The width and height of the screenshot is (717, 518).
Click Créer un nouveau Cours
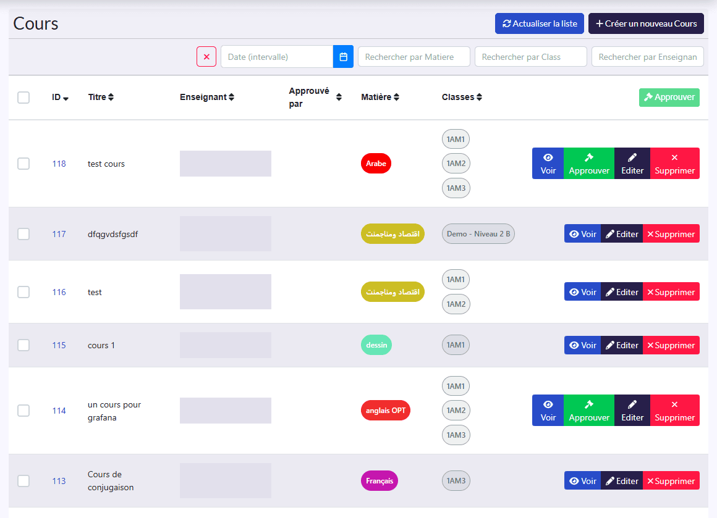(646, 23)
